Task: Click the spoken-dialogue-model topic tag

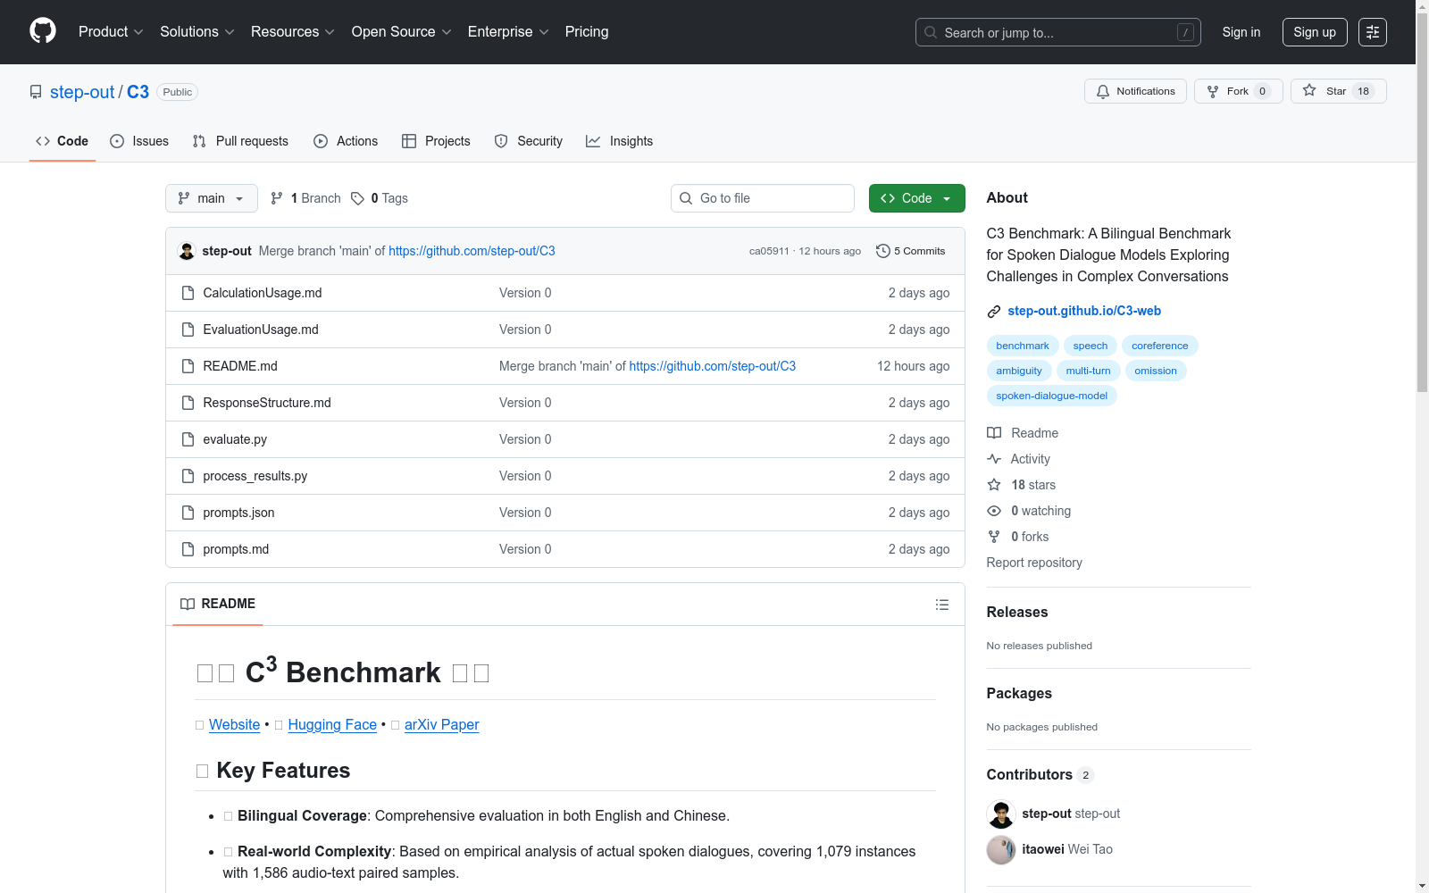Action: pyautogui.click(x=1051, y=396)
